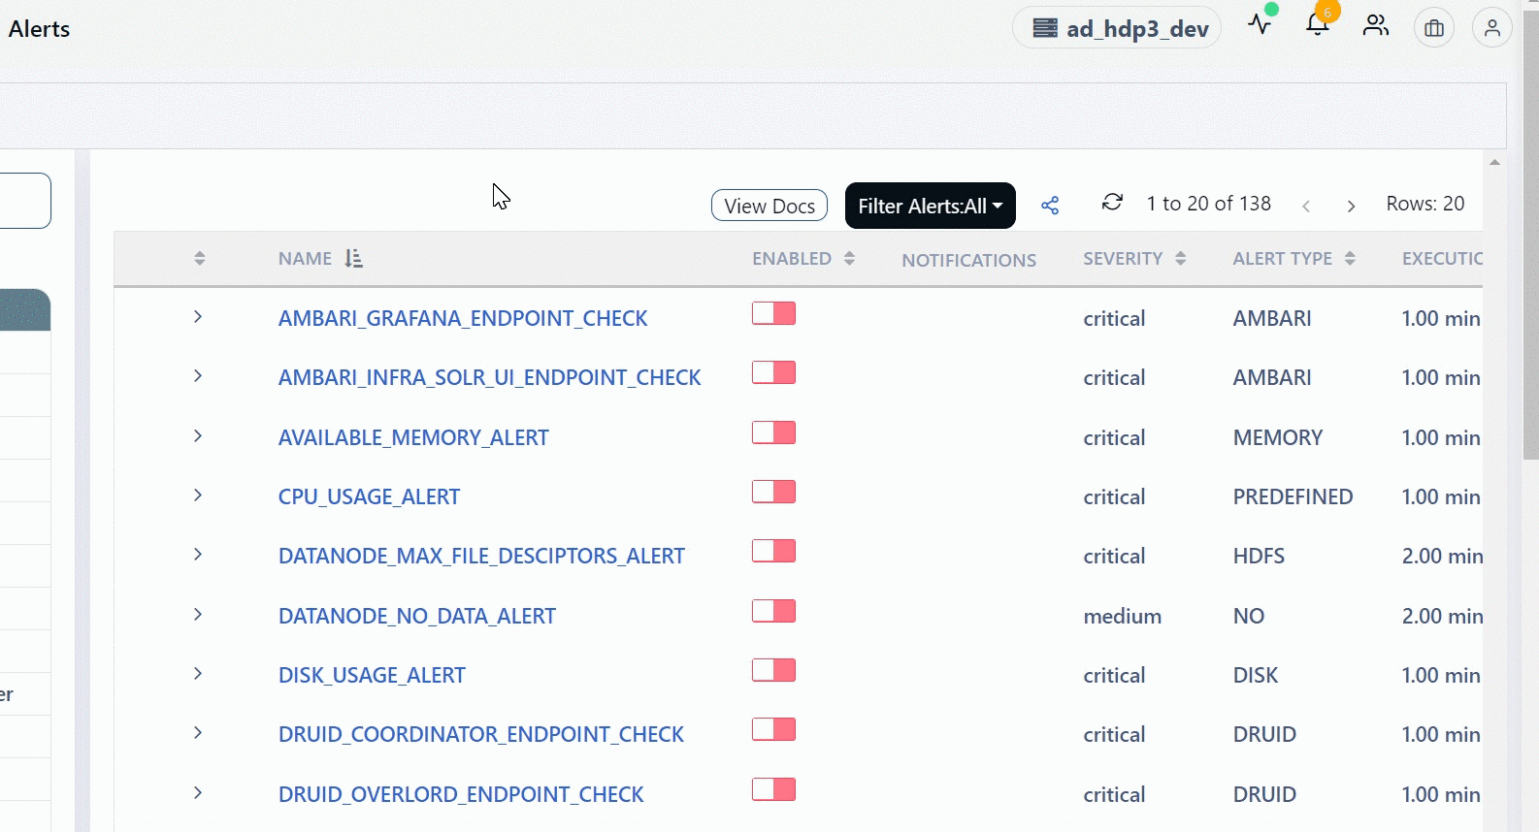The width and height of the screenshot is (1539, 832).
Task: Toggle DRUID_OVERLORD_ENDPOINT_CHECK enabled switch
Action: [x=773, y=789]
